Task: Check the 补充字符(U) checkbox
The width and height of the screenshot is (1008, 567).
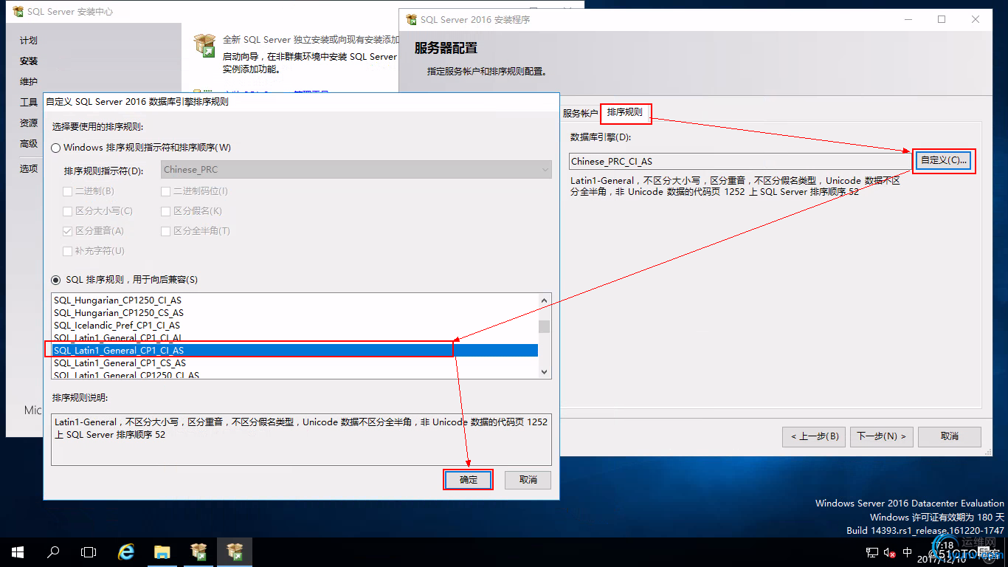Action: coord(68,251)
